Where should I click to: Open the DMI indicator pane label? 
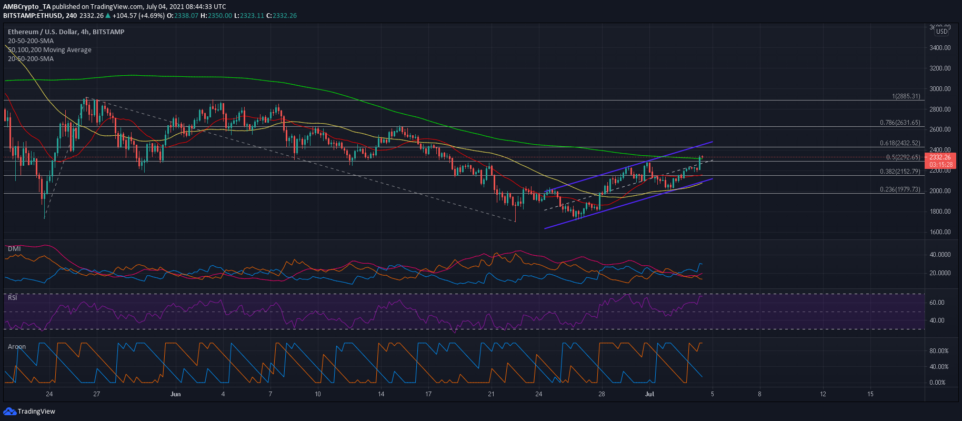click(14, 248)
